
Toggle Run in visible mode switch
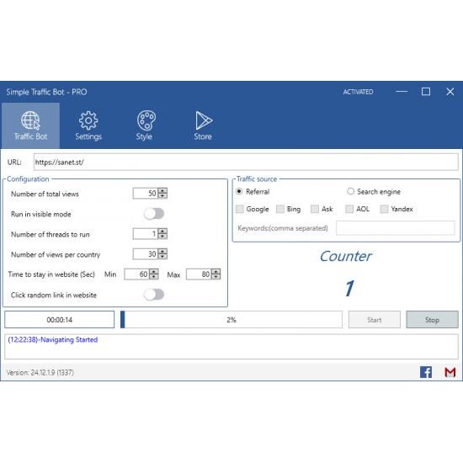tap(154, 214)
